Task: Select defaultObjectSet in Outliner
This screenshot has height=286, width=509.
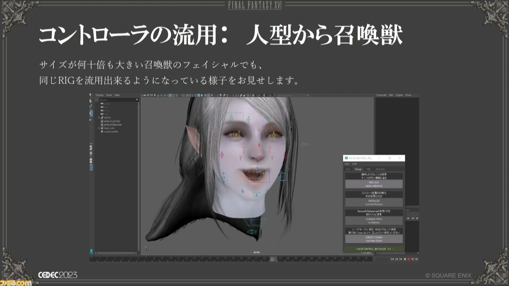Action: tap(112, 125)
